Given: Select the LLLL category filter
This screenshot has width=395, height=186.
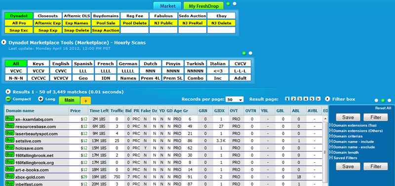Looking at the screenshot, I should tap(106, 71).
